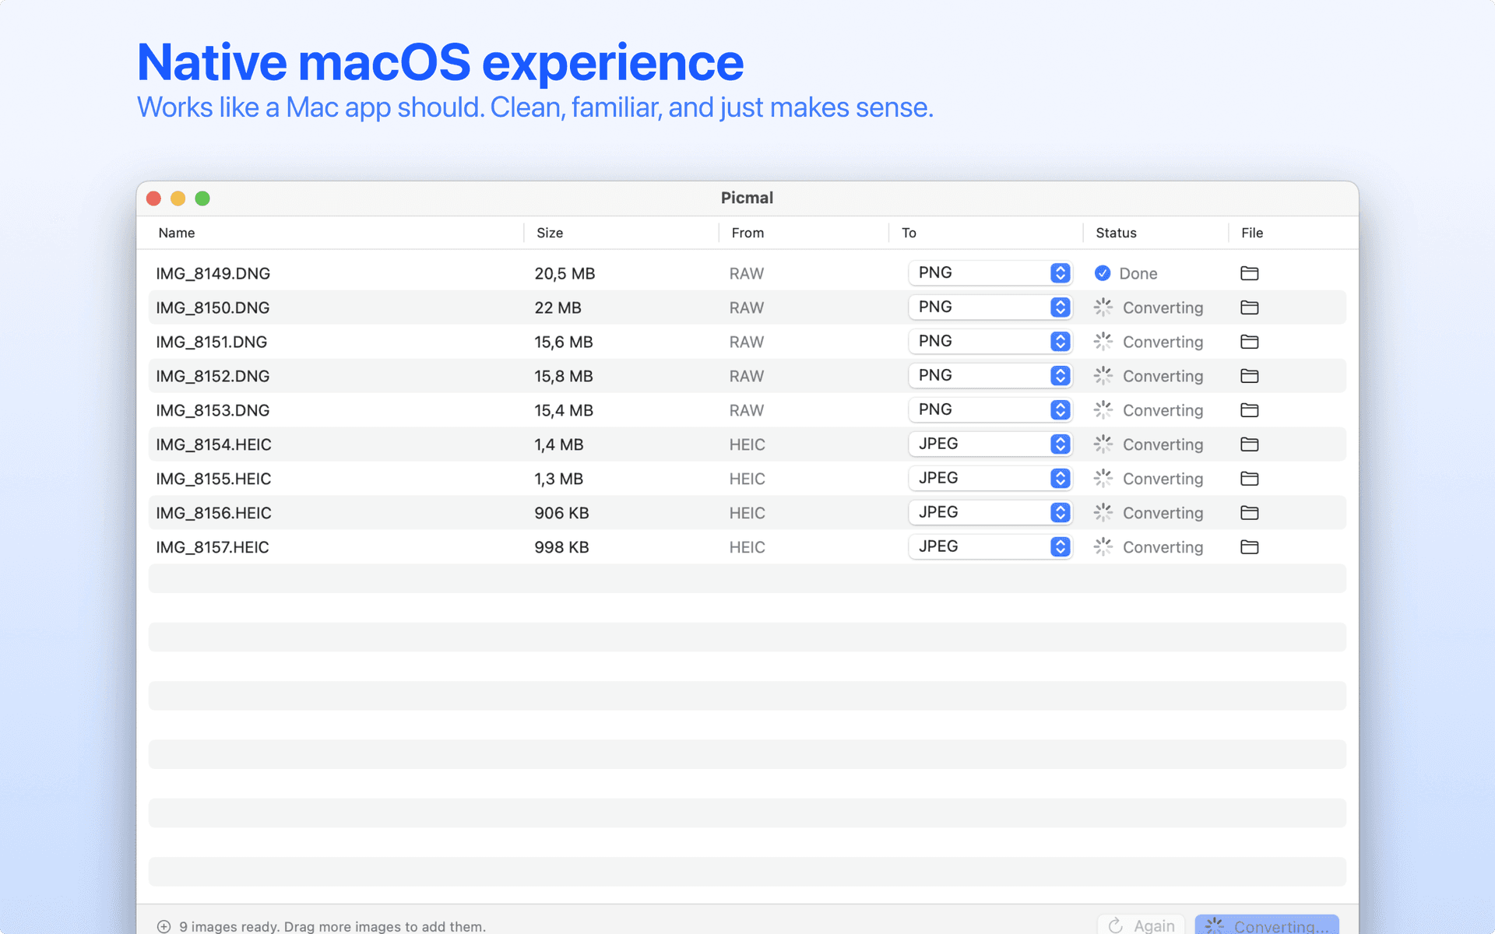Click the converting spinner next to IMG_8150.DNG
This screenshot has width=1495, height=934.
(1103, 307)
